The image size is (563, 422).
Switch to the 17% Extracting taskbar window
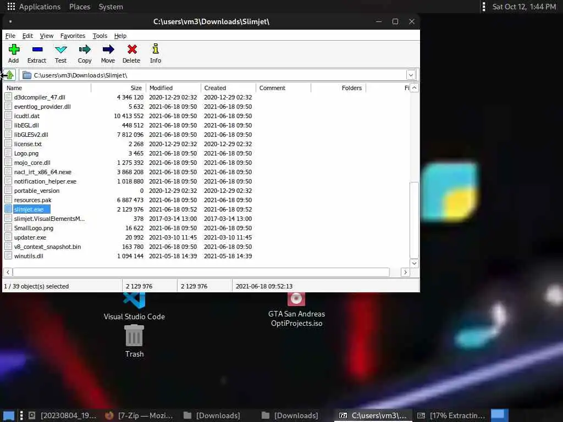(451, 415)
